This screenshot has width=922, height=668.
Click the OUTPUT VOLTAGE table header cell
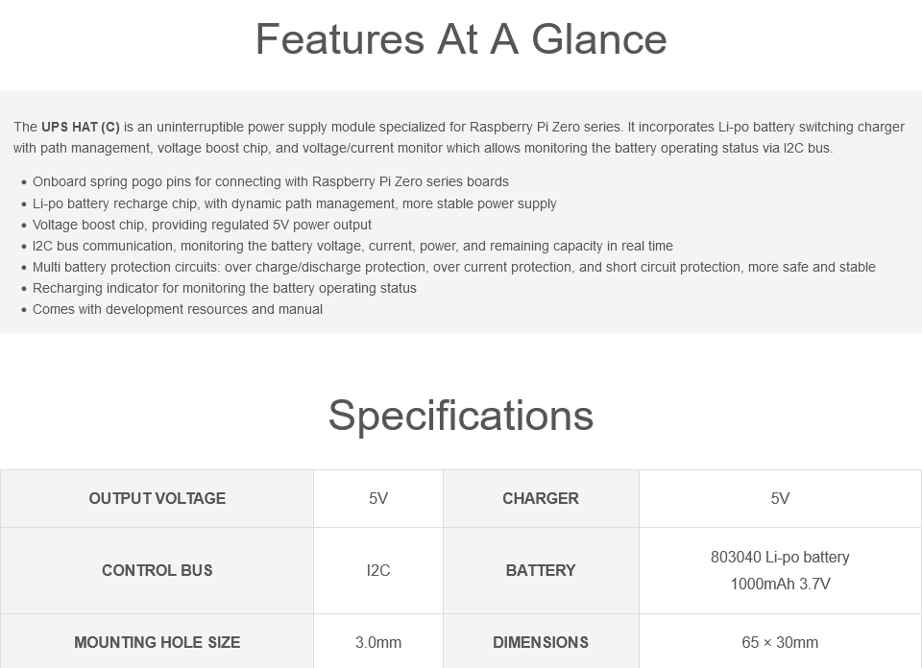157,498
